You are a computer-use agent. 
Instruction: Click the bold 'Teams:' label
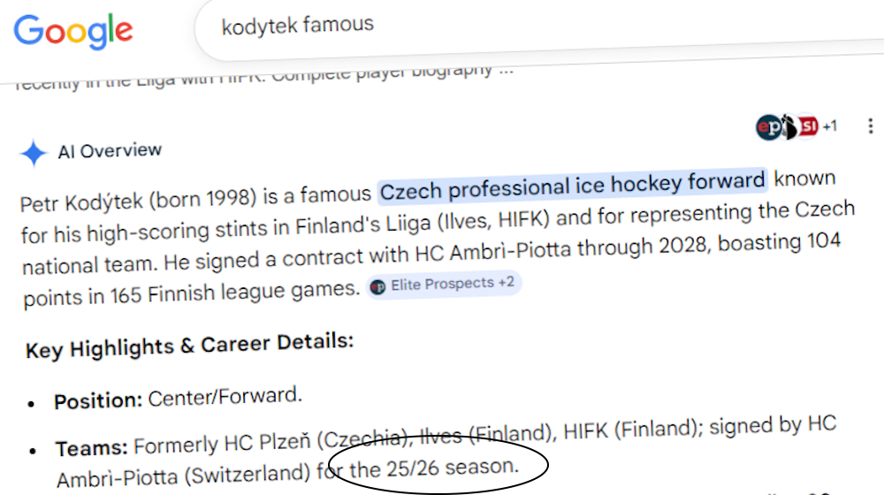[x=93, y=447]
